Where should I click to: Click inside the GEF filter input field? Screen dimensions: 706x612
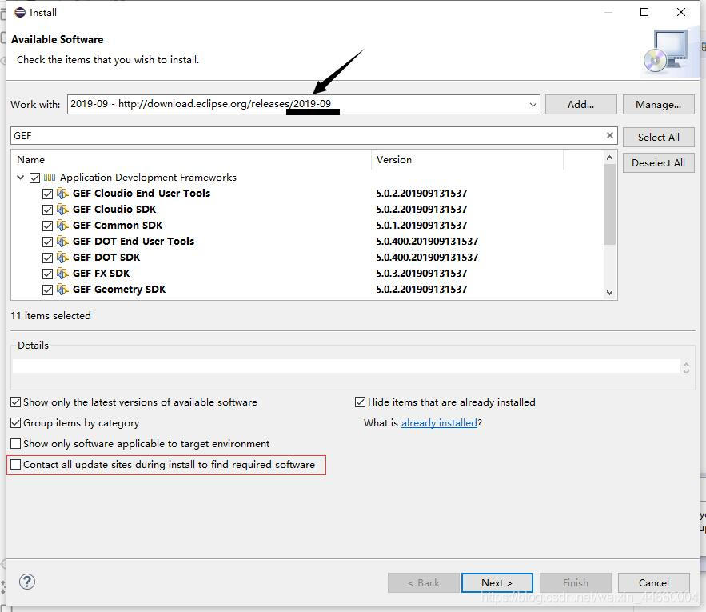[240, 135]
